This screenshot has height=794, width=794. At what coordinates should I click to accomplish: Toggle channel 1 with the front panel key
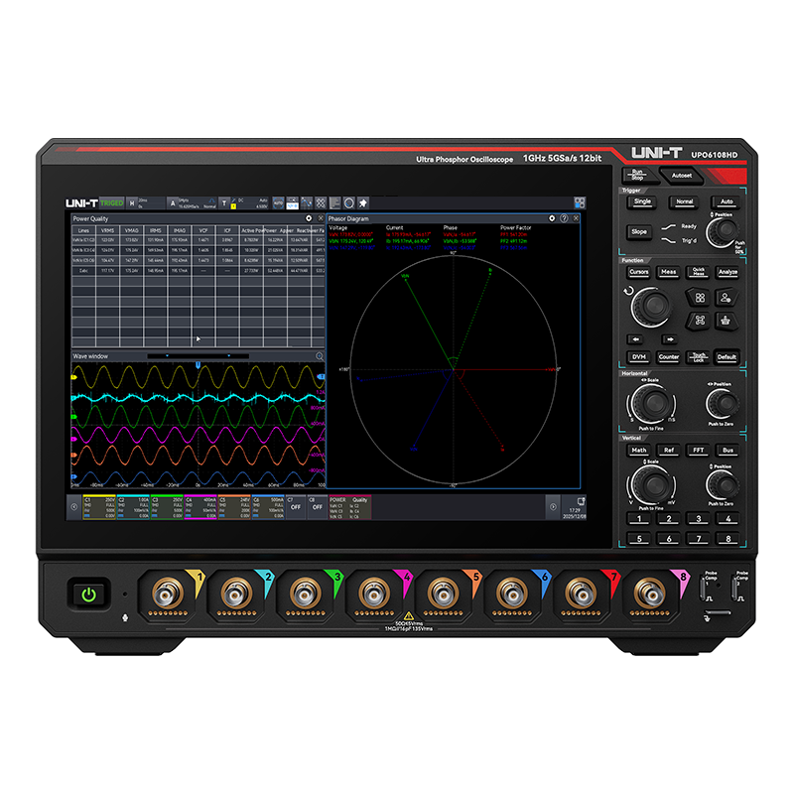point(639,519)
